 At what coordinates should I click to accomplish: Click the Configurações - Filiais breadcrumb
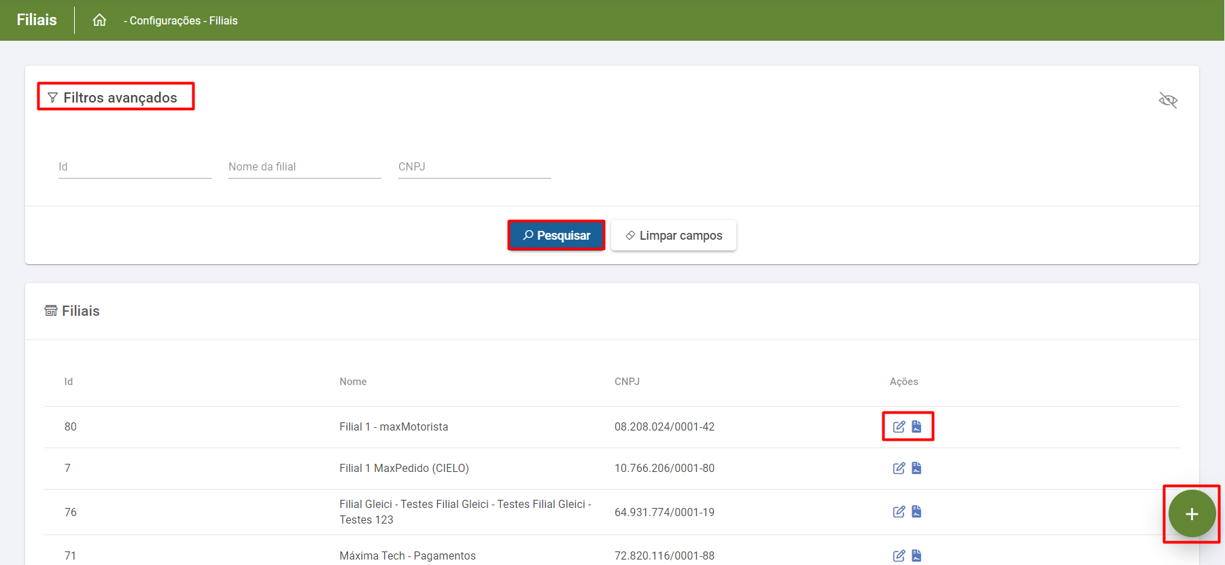coord(181,21)
